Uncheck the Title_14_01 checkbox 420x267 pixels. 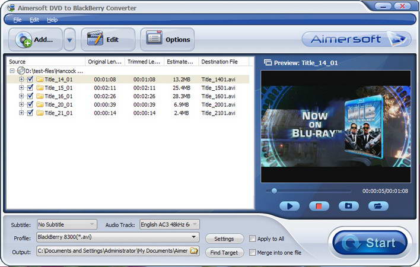pyautogui.click(x=30, y=80)
